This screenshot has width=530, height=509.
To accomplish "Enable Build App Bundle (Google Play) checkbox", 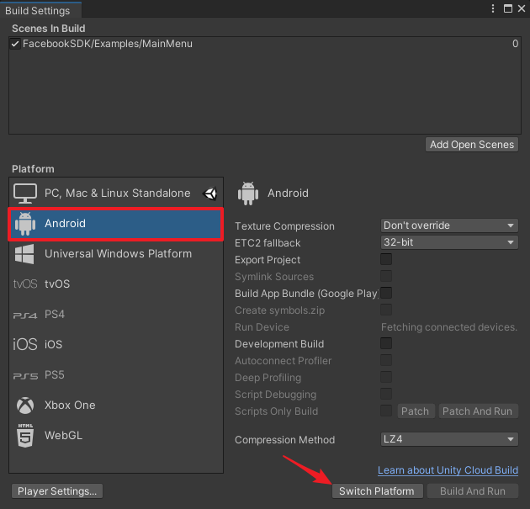I will (386, 293).
